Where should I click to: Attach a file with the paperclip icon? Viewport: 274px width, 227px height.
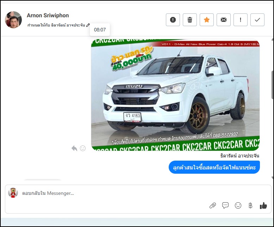tap(213, 205)
